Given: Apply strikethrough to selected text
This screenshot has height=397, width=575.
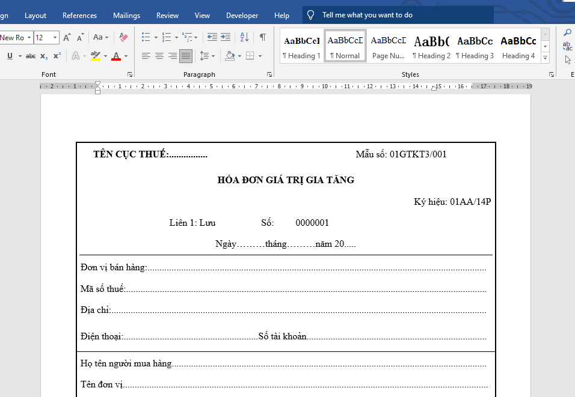Looking at the screenshot, I should (31, 56).
